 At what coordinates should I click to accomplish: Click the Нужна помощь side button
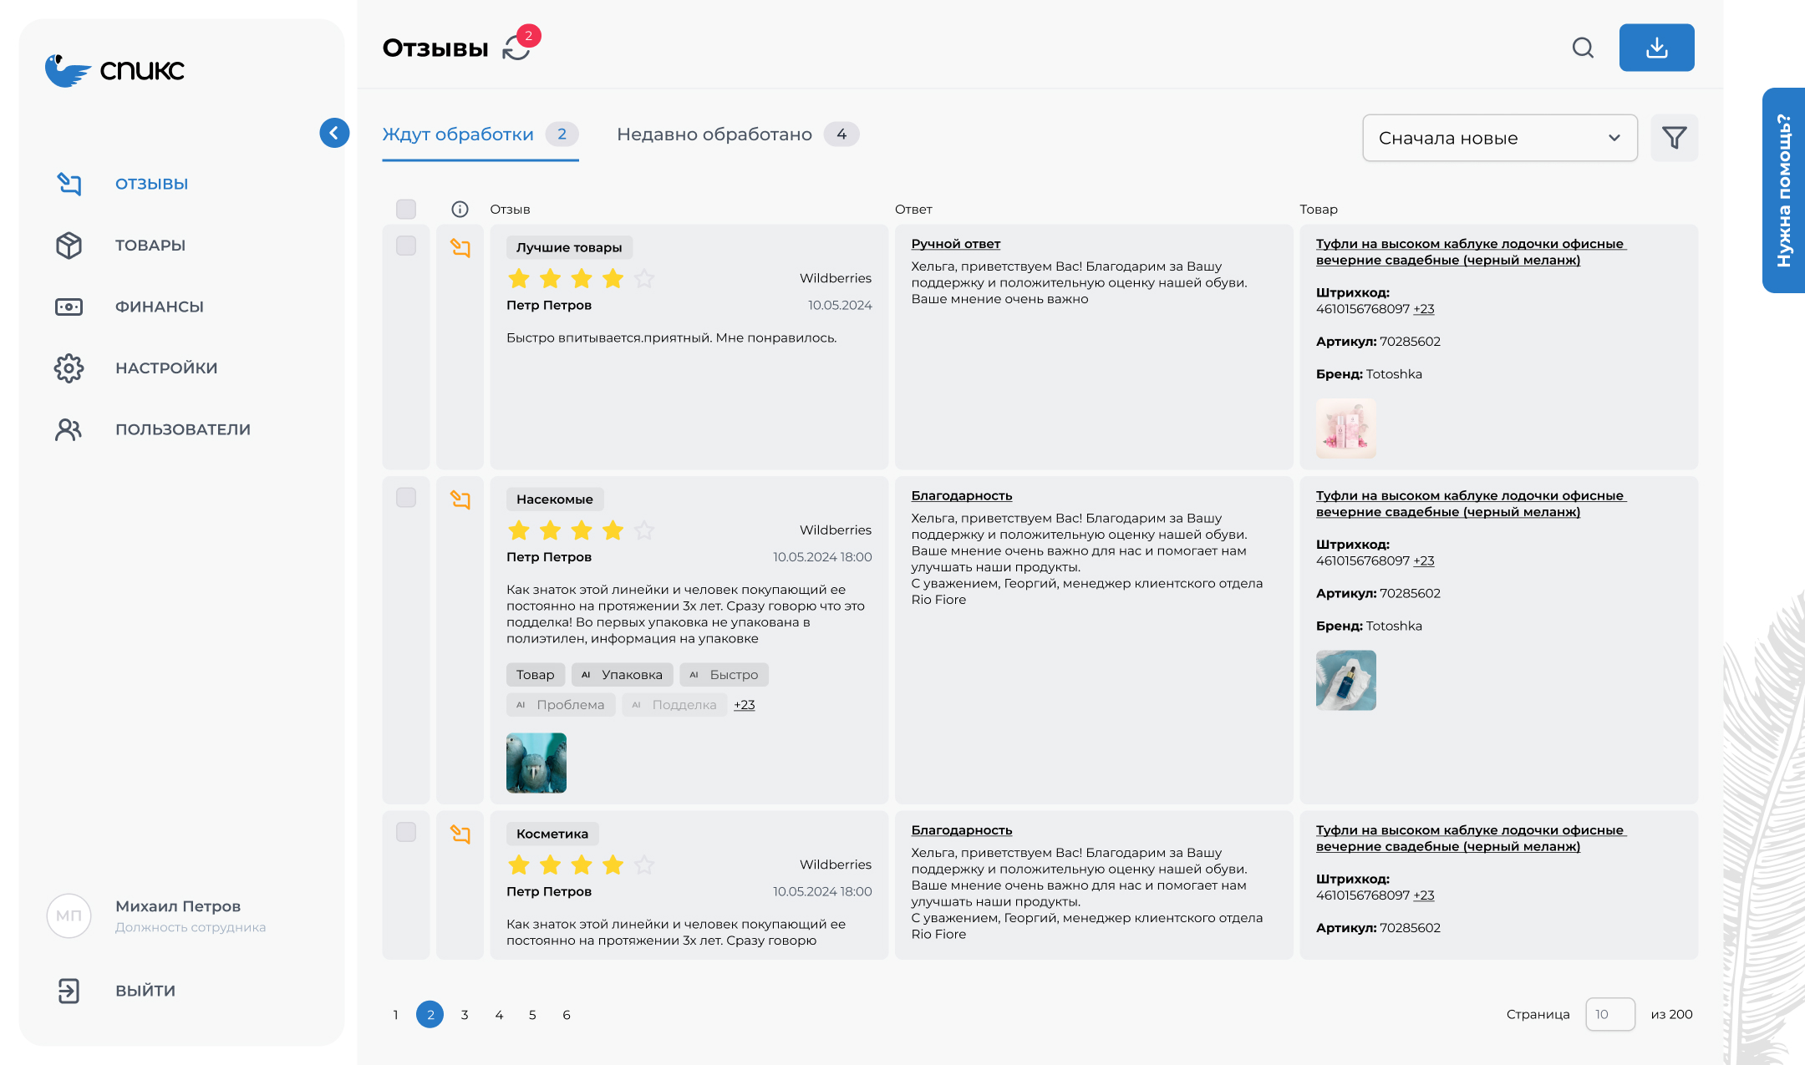pos(1783,190)
